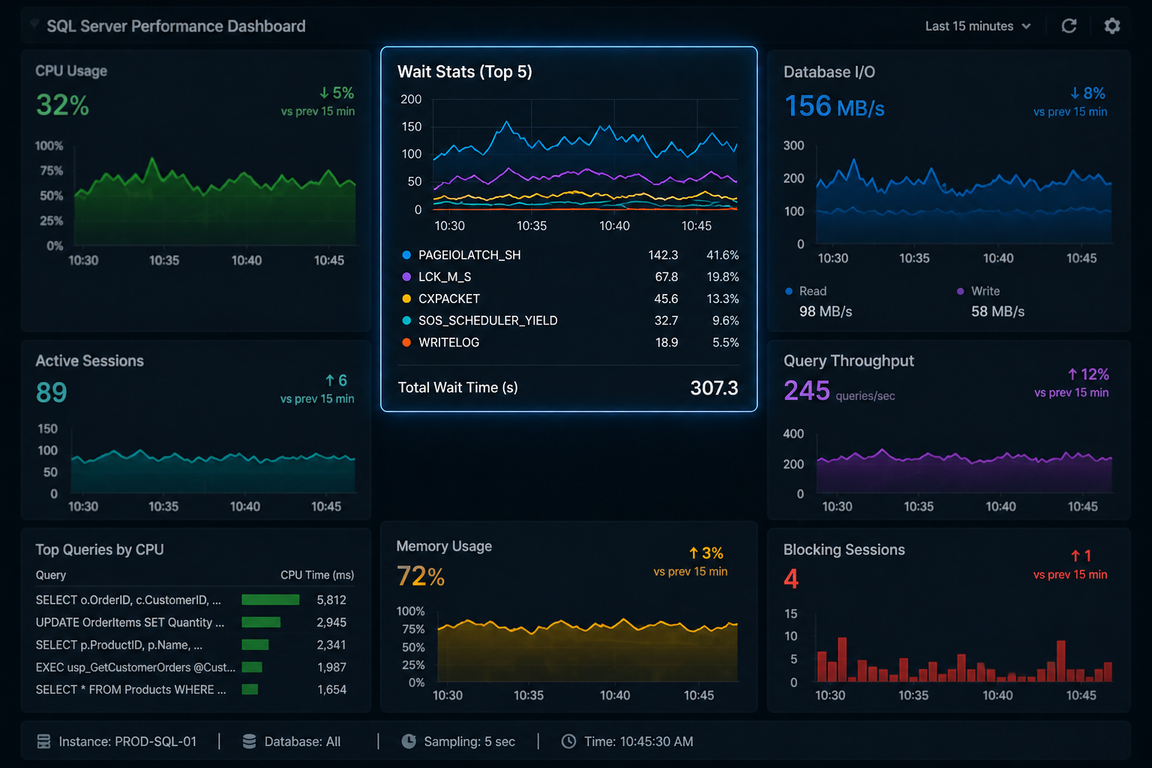
Task: Select query row 'UPDATE OrderItems SET Quantity ...'
Action: pos(191,622)
